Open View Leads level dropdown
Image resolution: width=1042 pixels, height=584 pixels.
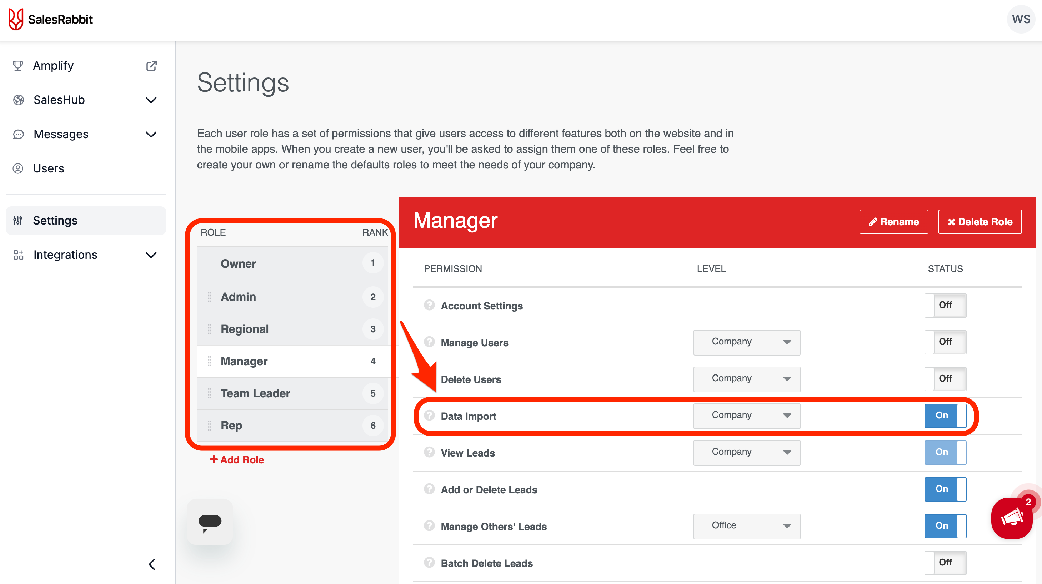(746, 453)
